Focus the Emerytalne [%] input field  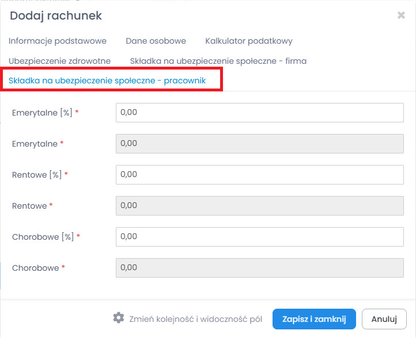(x=260, y=113)
